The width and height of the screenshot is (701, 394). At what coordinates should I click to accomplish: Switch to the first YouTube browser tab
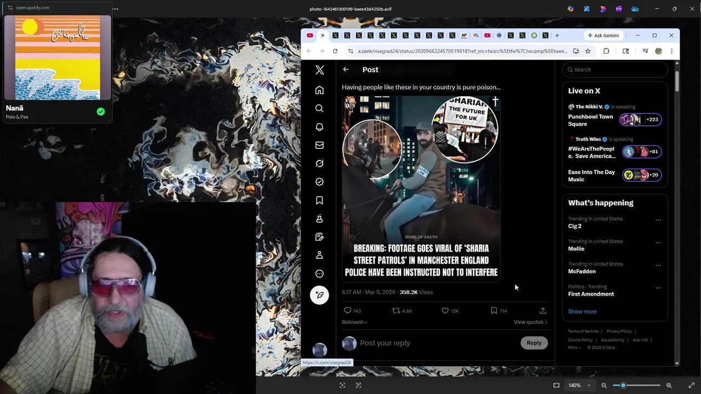tap(310, 36)
